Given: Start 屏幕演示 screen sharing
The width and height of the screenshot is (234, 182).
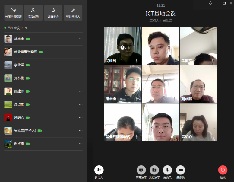Looking at the screenshot, I should pos(141,171).
